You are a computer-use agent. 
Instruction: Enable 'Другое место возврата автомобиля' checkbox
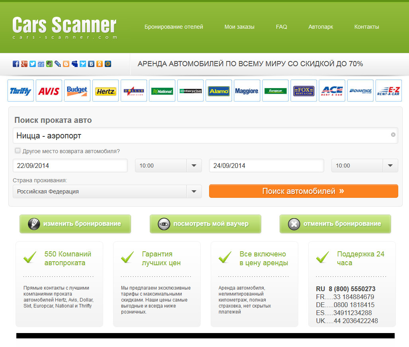click(18, 151)
